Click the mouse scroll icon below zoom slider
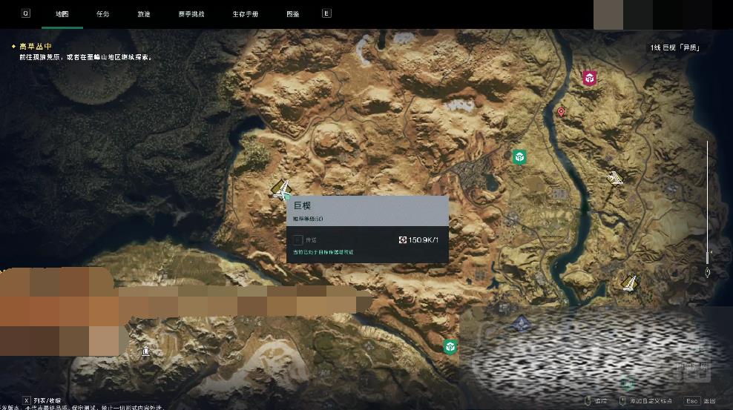 coord(707,272)
